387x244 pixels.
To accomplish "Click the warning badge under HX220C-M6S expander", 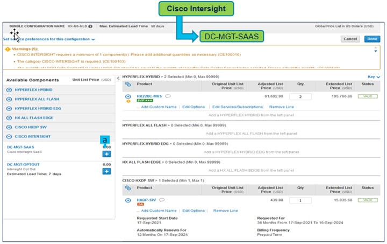I will [128, 101].
